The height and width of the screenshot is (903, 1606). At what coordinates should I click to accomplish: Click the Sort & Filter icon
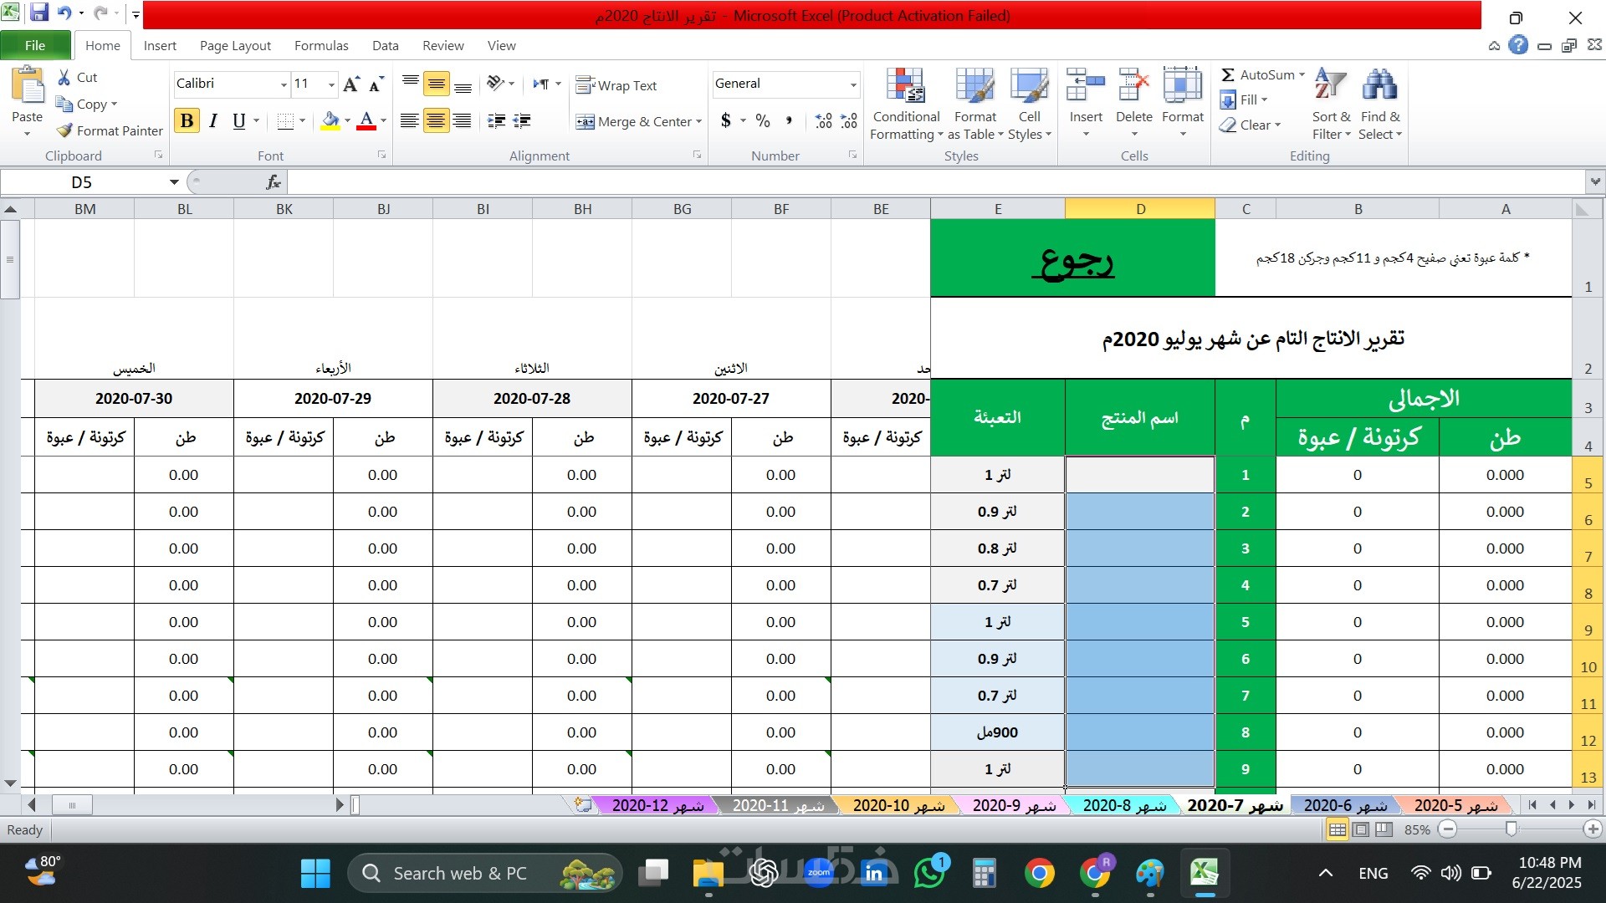1330,86
